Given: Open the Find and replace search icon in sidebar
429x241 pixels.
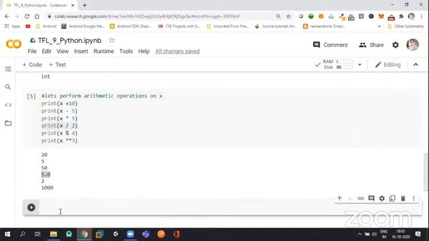Looking at the screenshot, I should 8,87.
